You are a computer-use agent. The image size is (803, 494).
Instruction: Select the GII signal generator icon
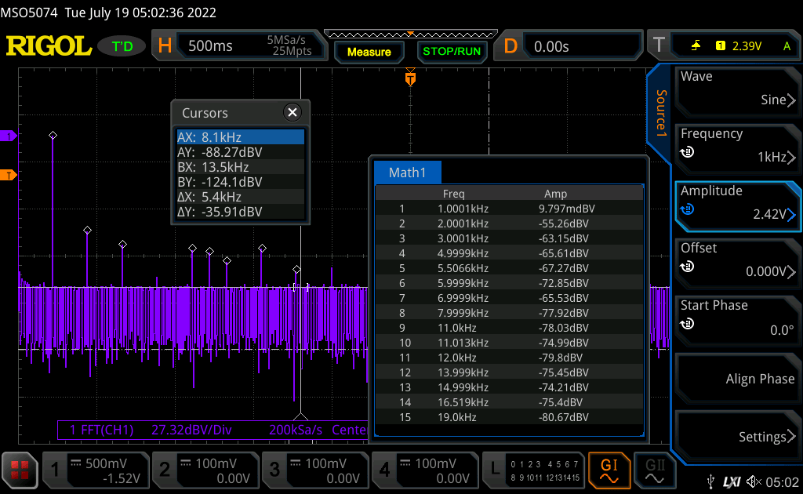coord(655,470)
